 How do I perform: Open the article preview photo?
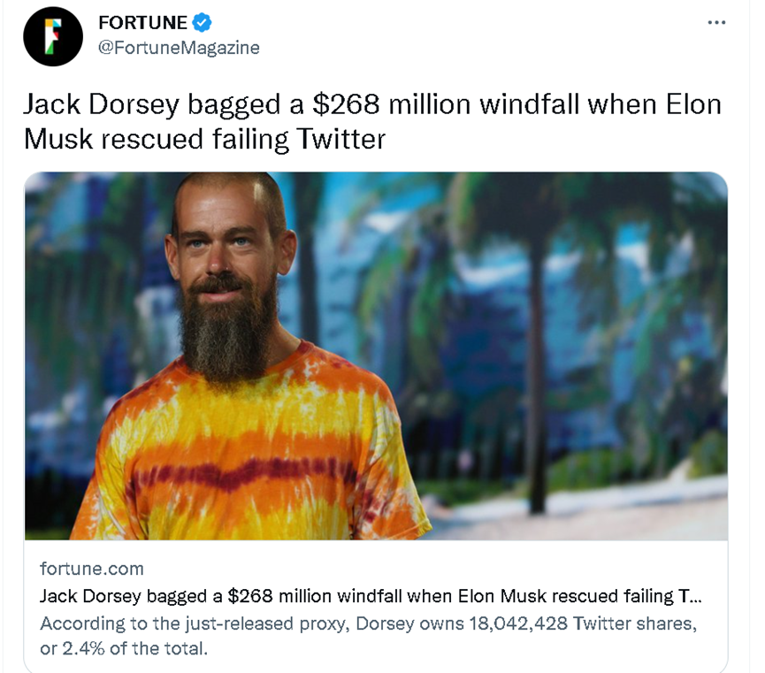[x=376, y=354]
